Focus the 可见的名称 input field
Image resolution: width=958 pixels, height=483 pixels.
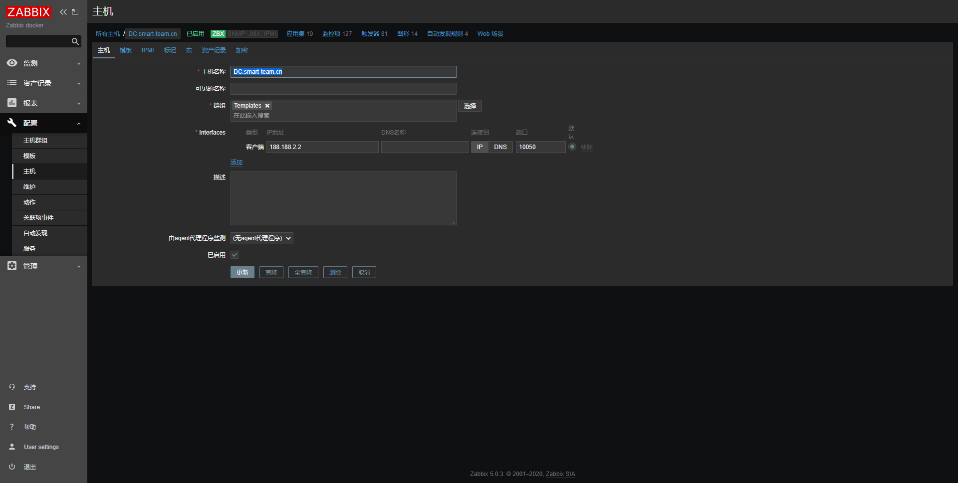pyautogui.click(x=343, y=89)
